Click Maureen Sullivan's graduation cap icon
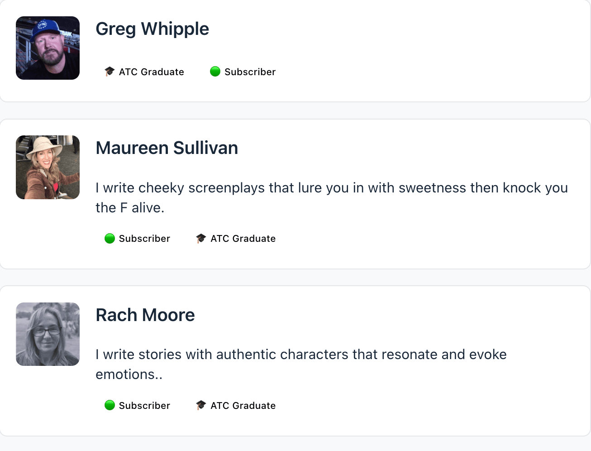This screenshot has height=451, width=591. click(201, 239)
